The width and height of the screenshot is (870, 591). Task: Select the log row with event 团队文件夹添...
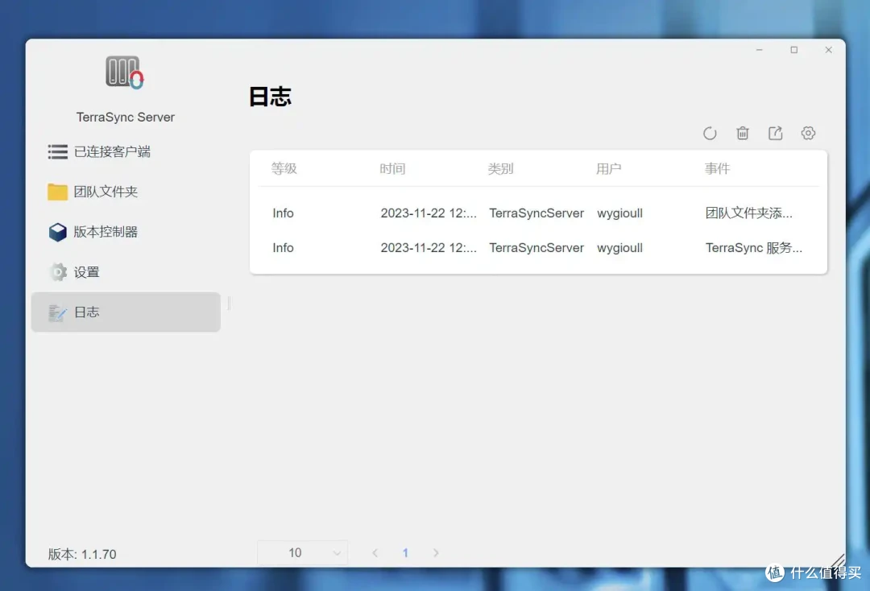coord(538,213)
